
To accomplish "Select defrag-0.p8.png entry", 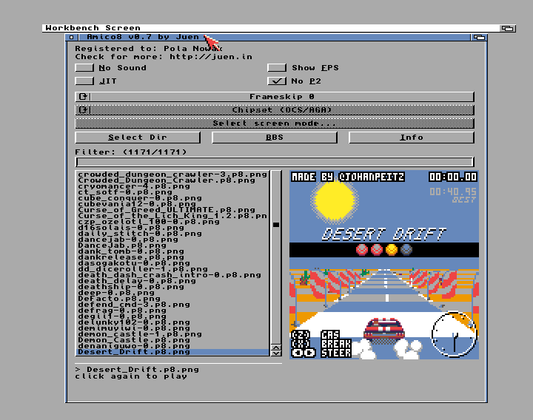I will pos(172,311).
